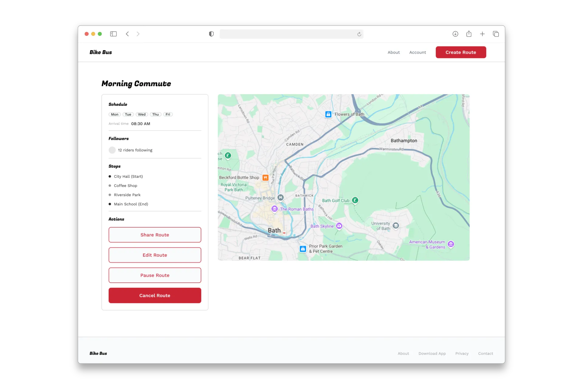Select the Mon schedule chip
Viewport: 583px width, 389px height.
tap(114, 114)
